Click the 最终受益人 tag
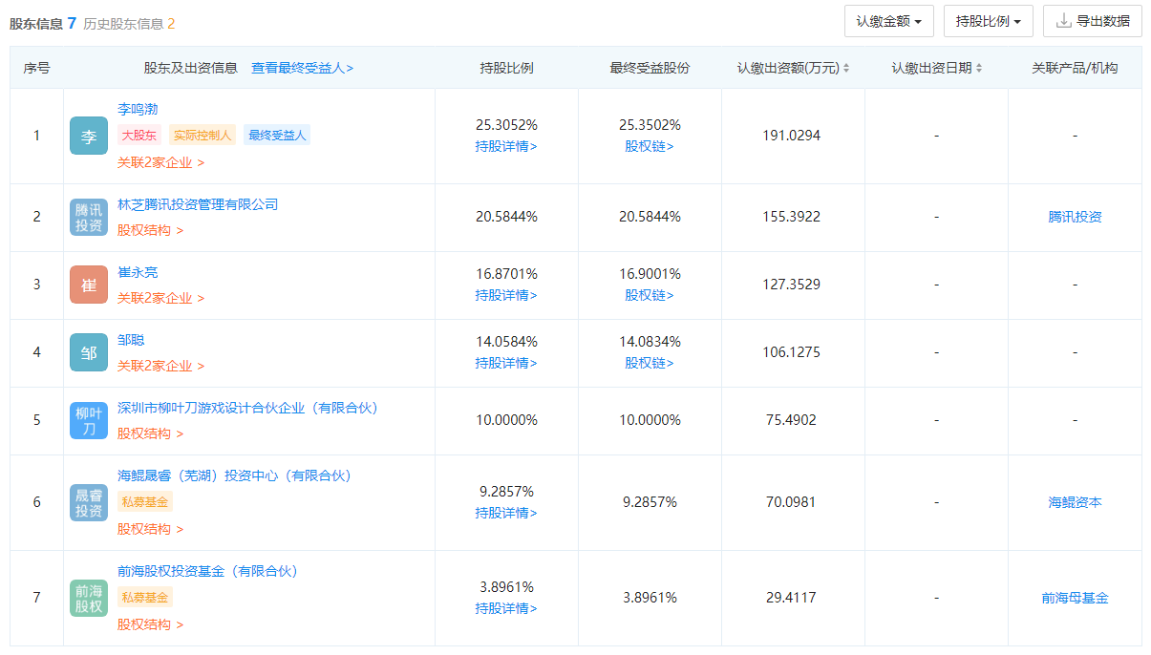1151x655 pixels. (277, 136)
